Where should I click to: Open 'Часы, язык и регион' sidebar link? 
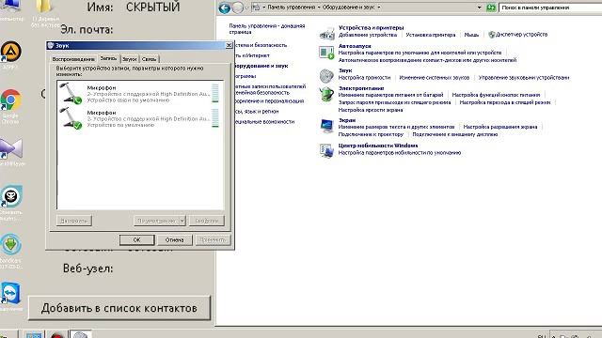[x=256, y=111]
